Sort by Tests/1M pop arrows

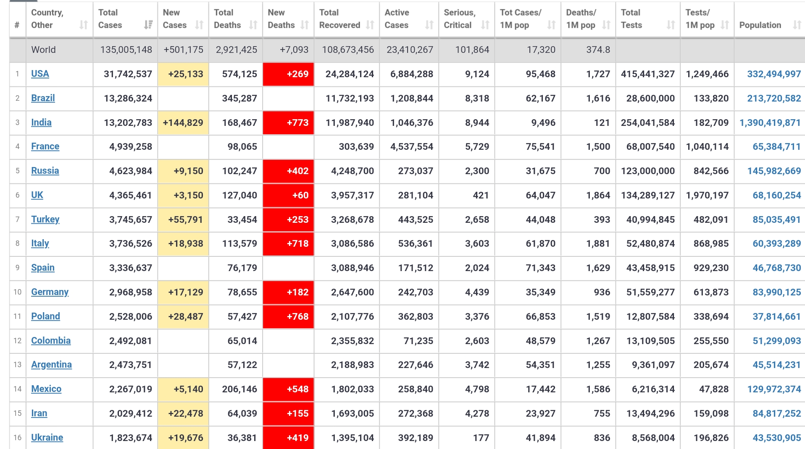click(x=724, y=25)
